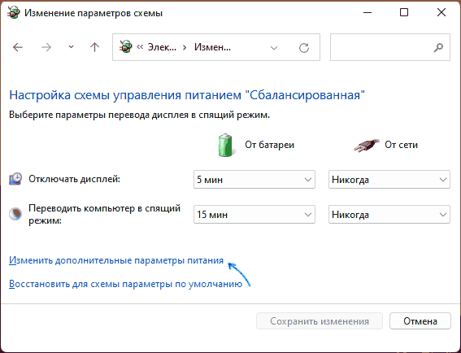Open display-off "Никогда" plugged-in dropdown
The image size is (461, 353).
coord(389,180)
